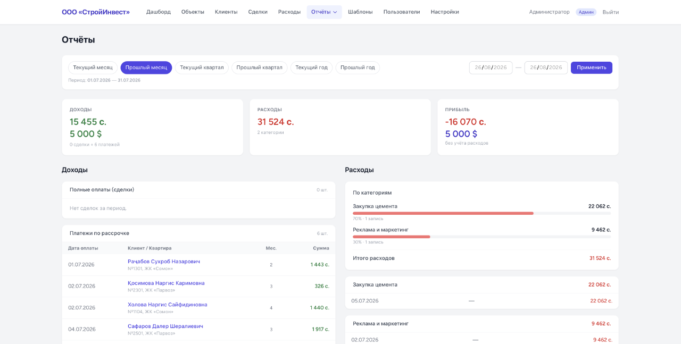Click the 05.07.2026 expense entry row
Viewport: 681px width, 344px height.
click(481, 301)
